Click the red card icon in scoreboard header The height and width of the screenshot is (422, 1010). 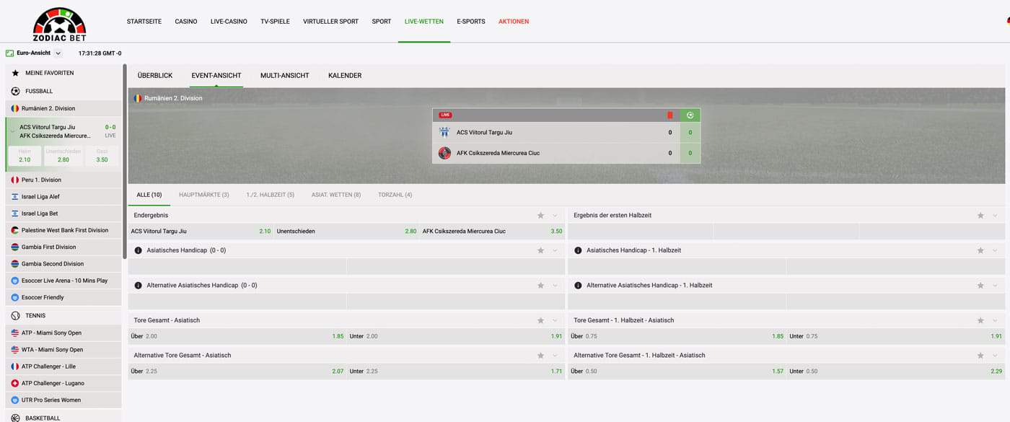coord(669,115)
